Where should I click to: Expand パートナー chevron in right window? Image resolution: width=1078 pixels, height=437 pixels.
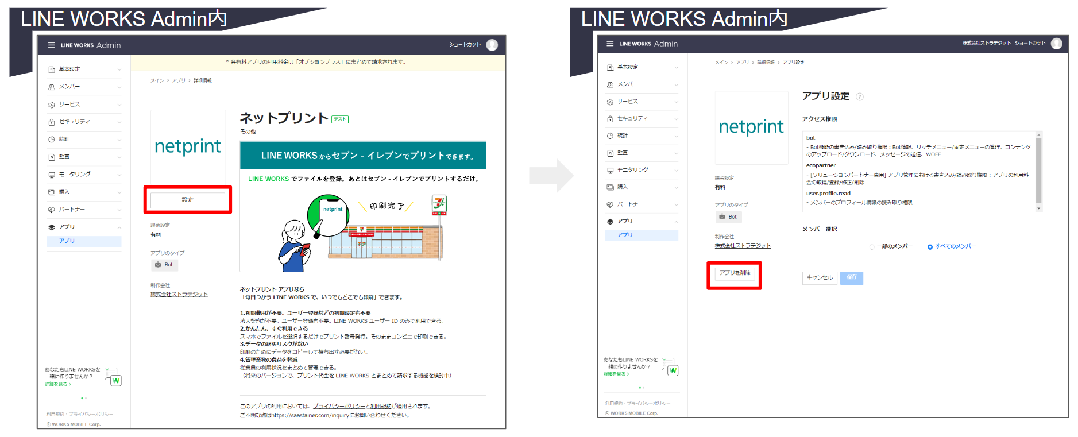point(677,204)
